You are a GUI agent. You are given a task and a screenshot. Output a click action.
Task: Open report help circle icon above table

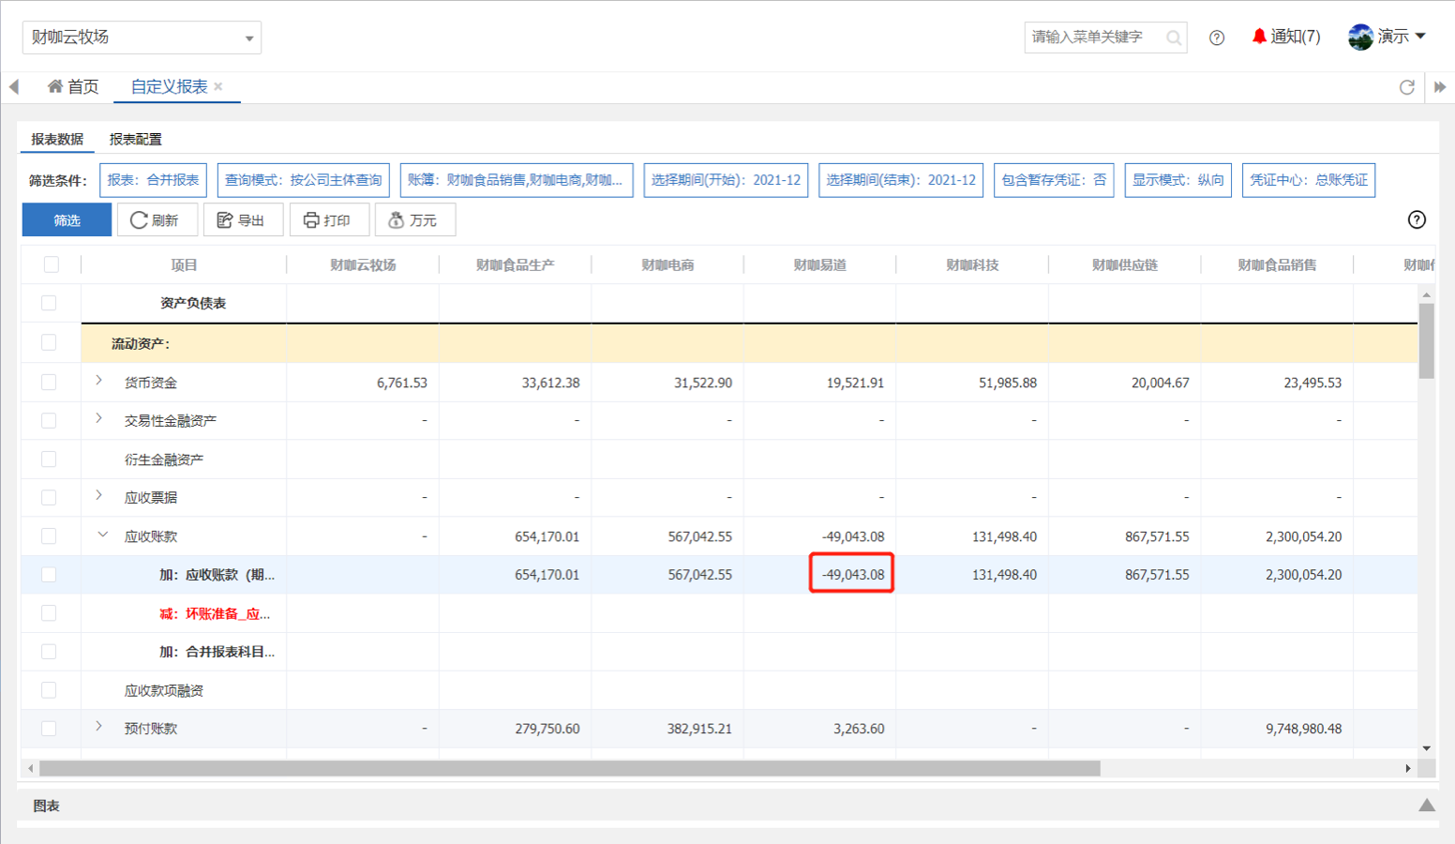click(1417, 219)
